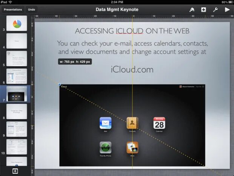
Task: Select the title 'ACCESSING ICLOUD ON THE WEB'
Action: (132, 31)
